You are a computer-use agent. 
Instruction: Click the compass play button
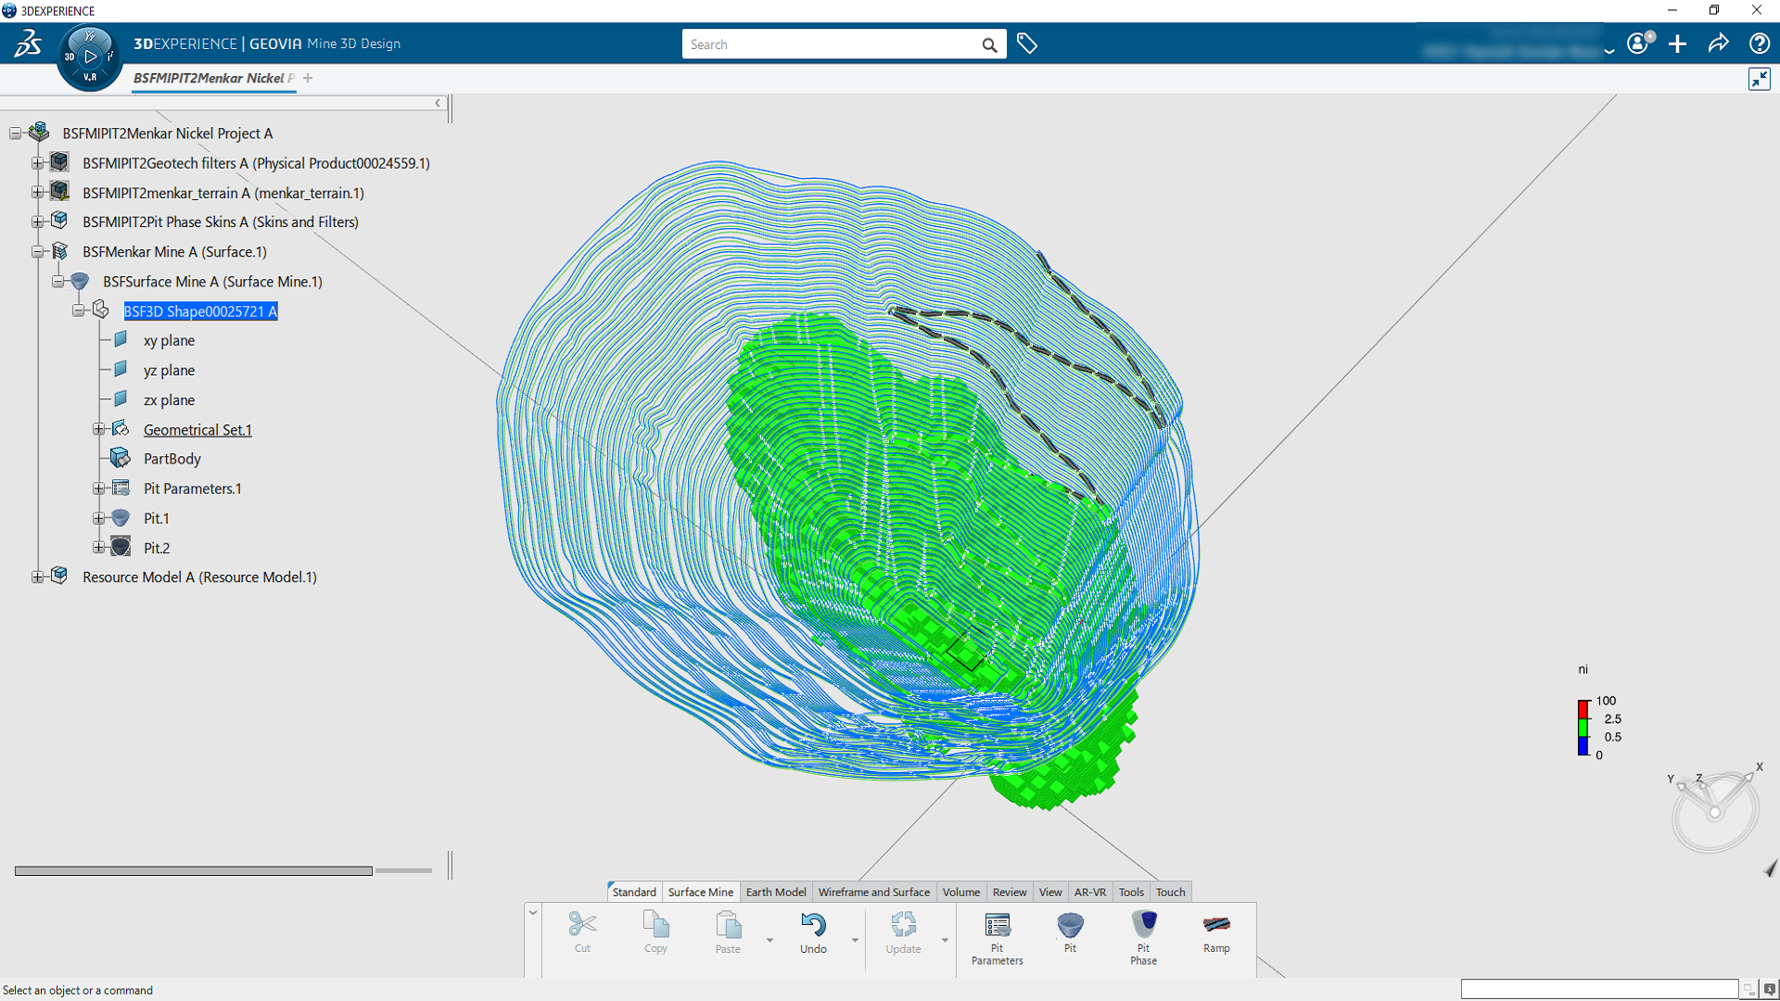90,56
